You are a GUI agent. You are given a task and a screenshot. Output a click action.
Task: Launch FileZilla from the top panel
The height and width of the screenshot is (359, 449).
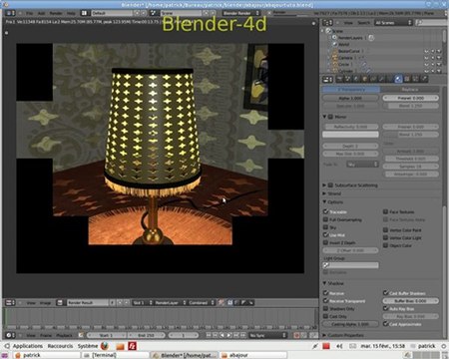pos(133,346)
